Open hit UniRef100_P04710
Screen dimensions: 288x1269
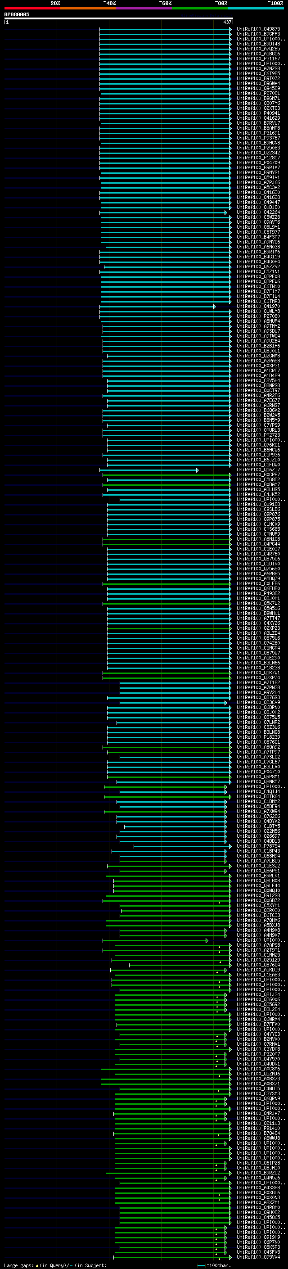coord(258,772)
